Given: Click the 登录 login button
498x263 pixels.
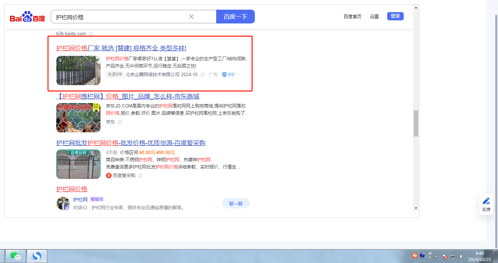Looking at the screenshot, I should [395, 16].
